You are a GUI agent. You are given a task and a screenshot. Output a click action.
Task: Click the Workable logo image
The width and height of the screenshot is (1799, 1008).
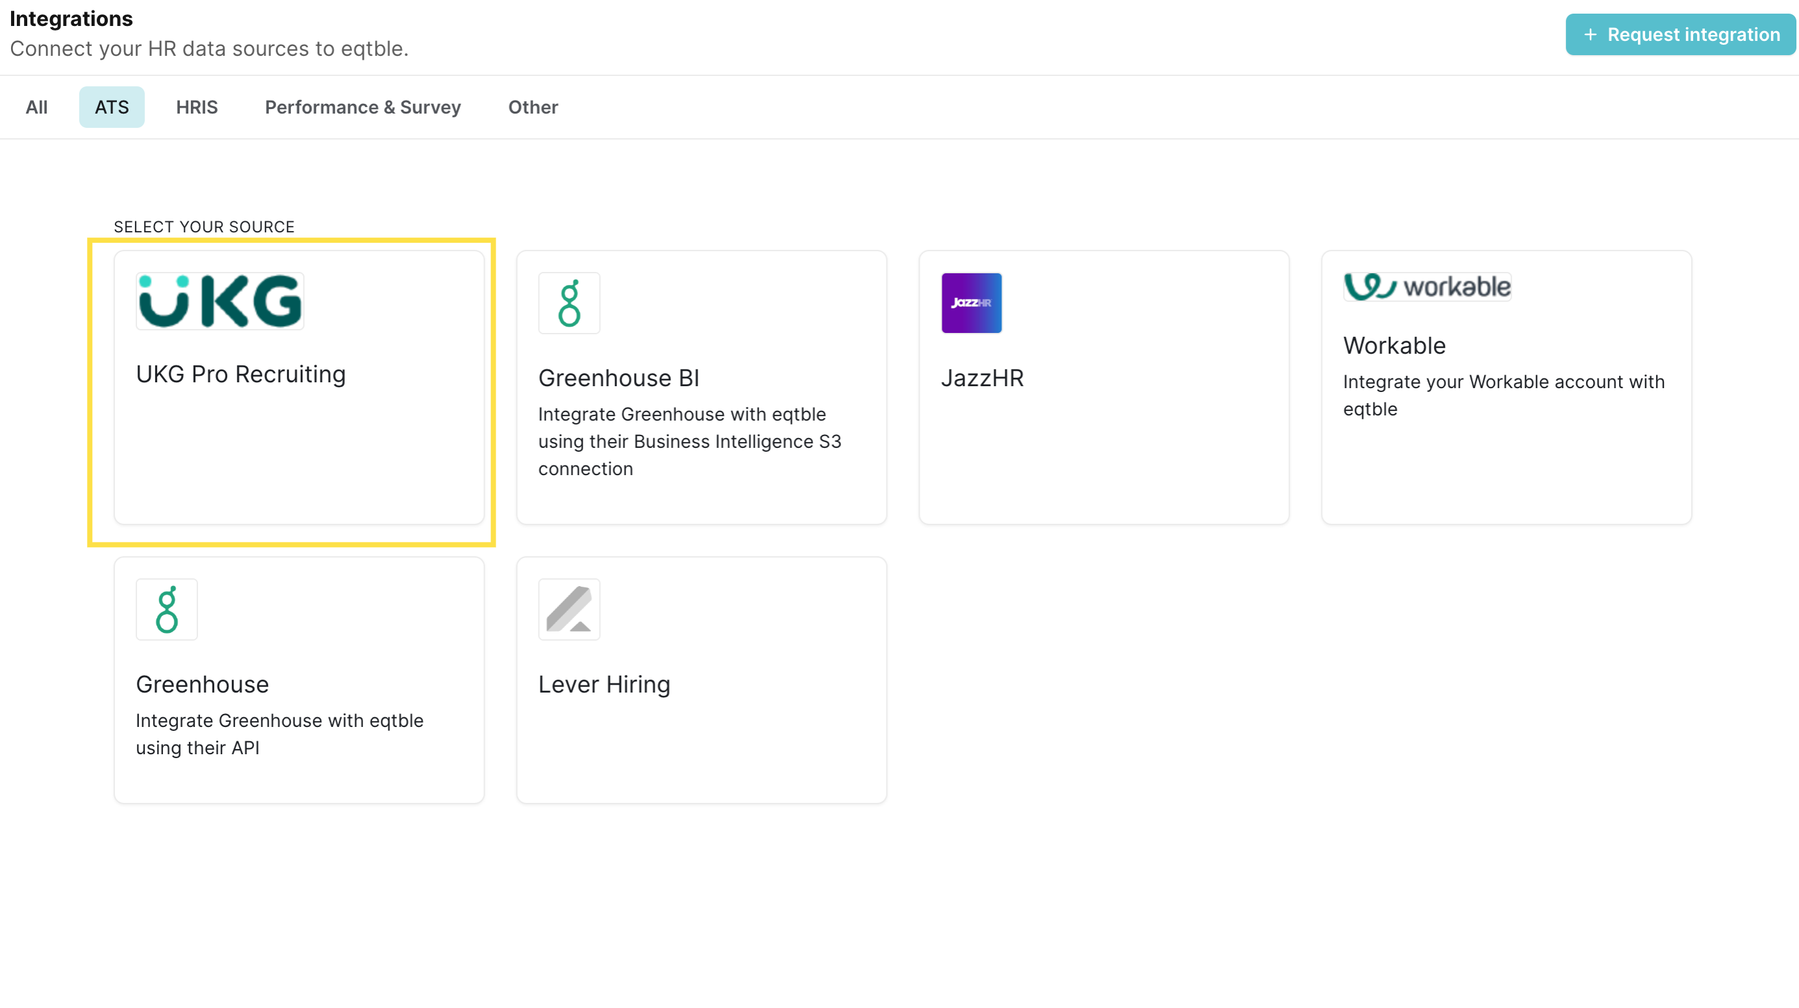point(1427,287)
